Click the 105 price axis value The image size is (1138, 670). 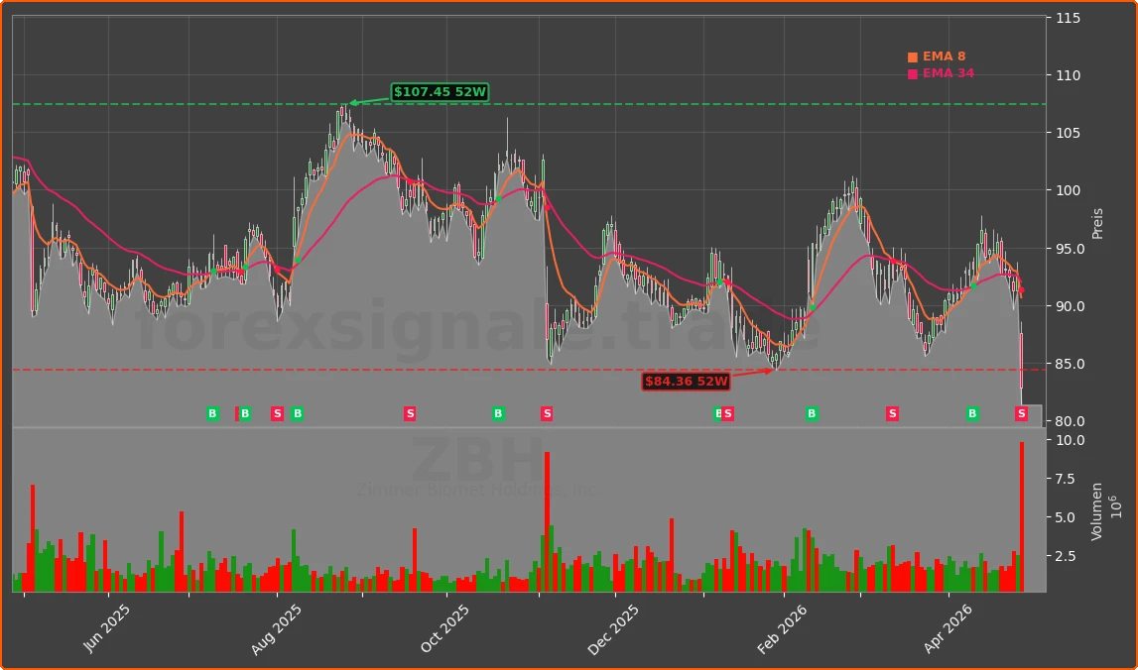(1067, 134)
